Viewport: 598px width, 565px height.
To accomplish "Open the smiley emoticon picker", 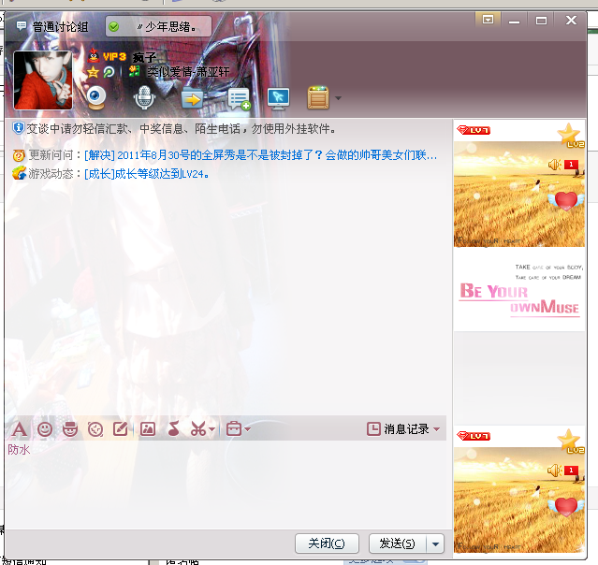I will point(45,429).
